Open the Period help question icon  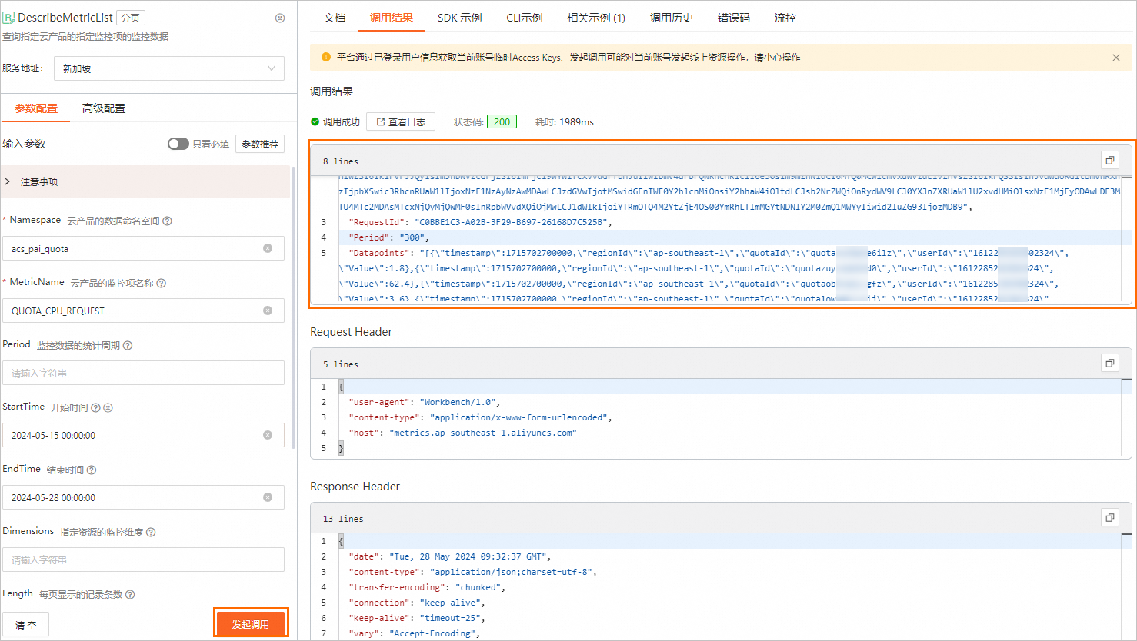click(128, 345)
